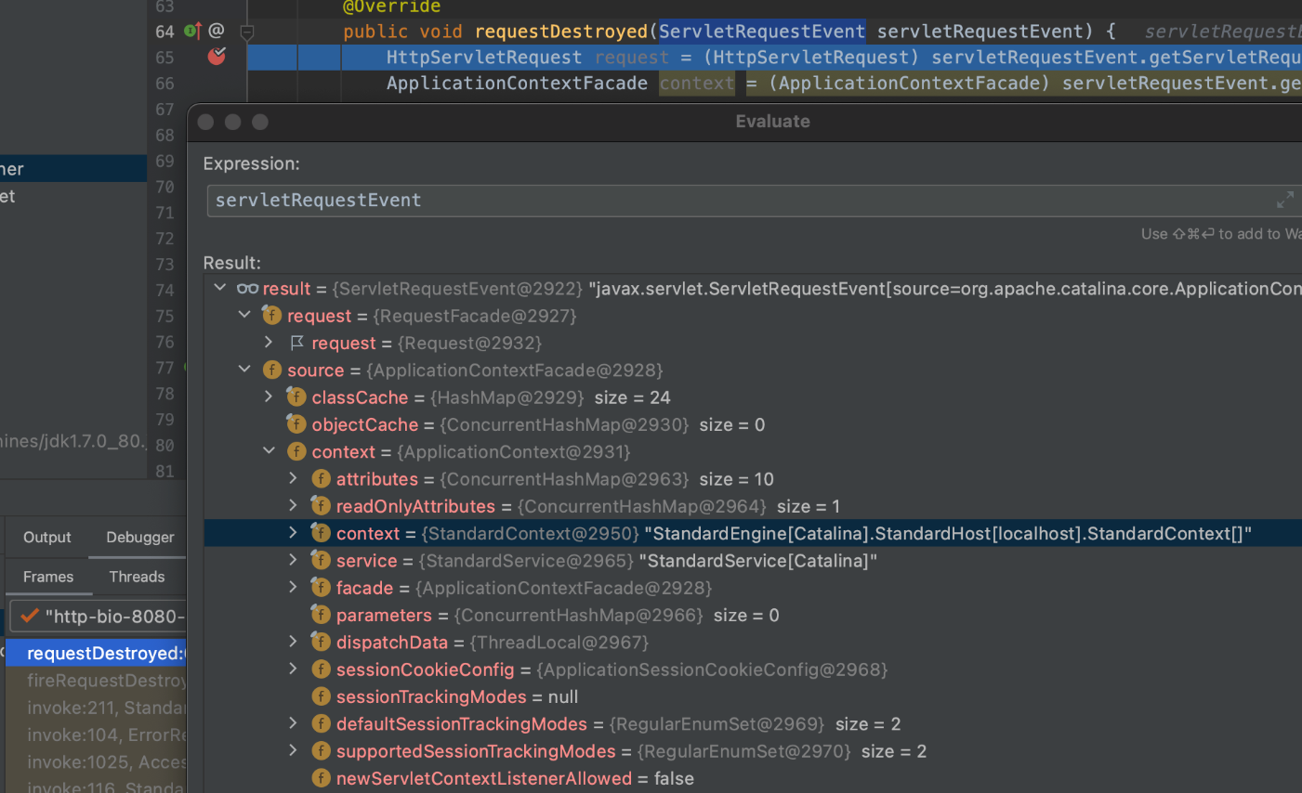Switch to the Threads tab
This screenshot has height=793, width=1302.
click(137, 577)
